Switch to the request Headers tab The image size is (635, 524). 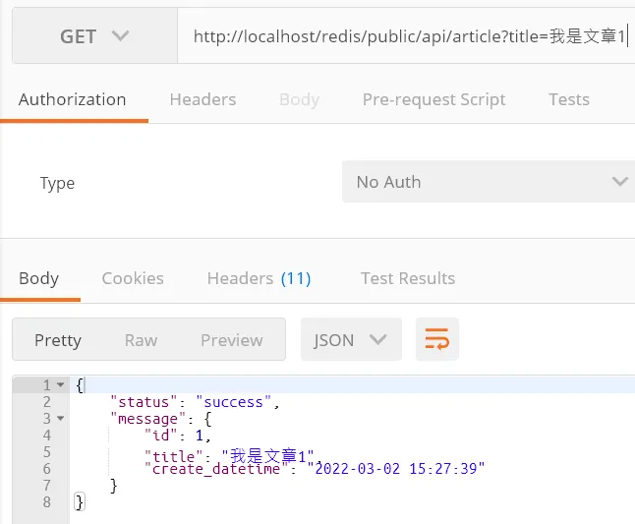point(202,99)
